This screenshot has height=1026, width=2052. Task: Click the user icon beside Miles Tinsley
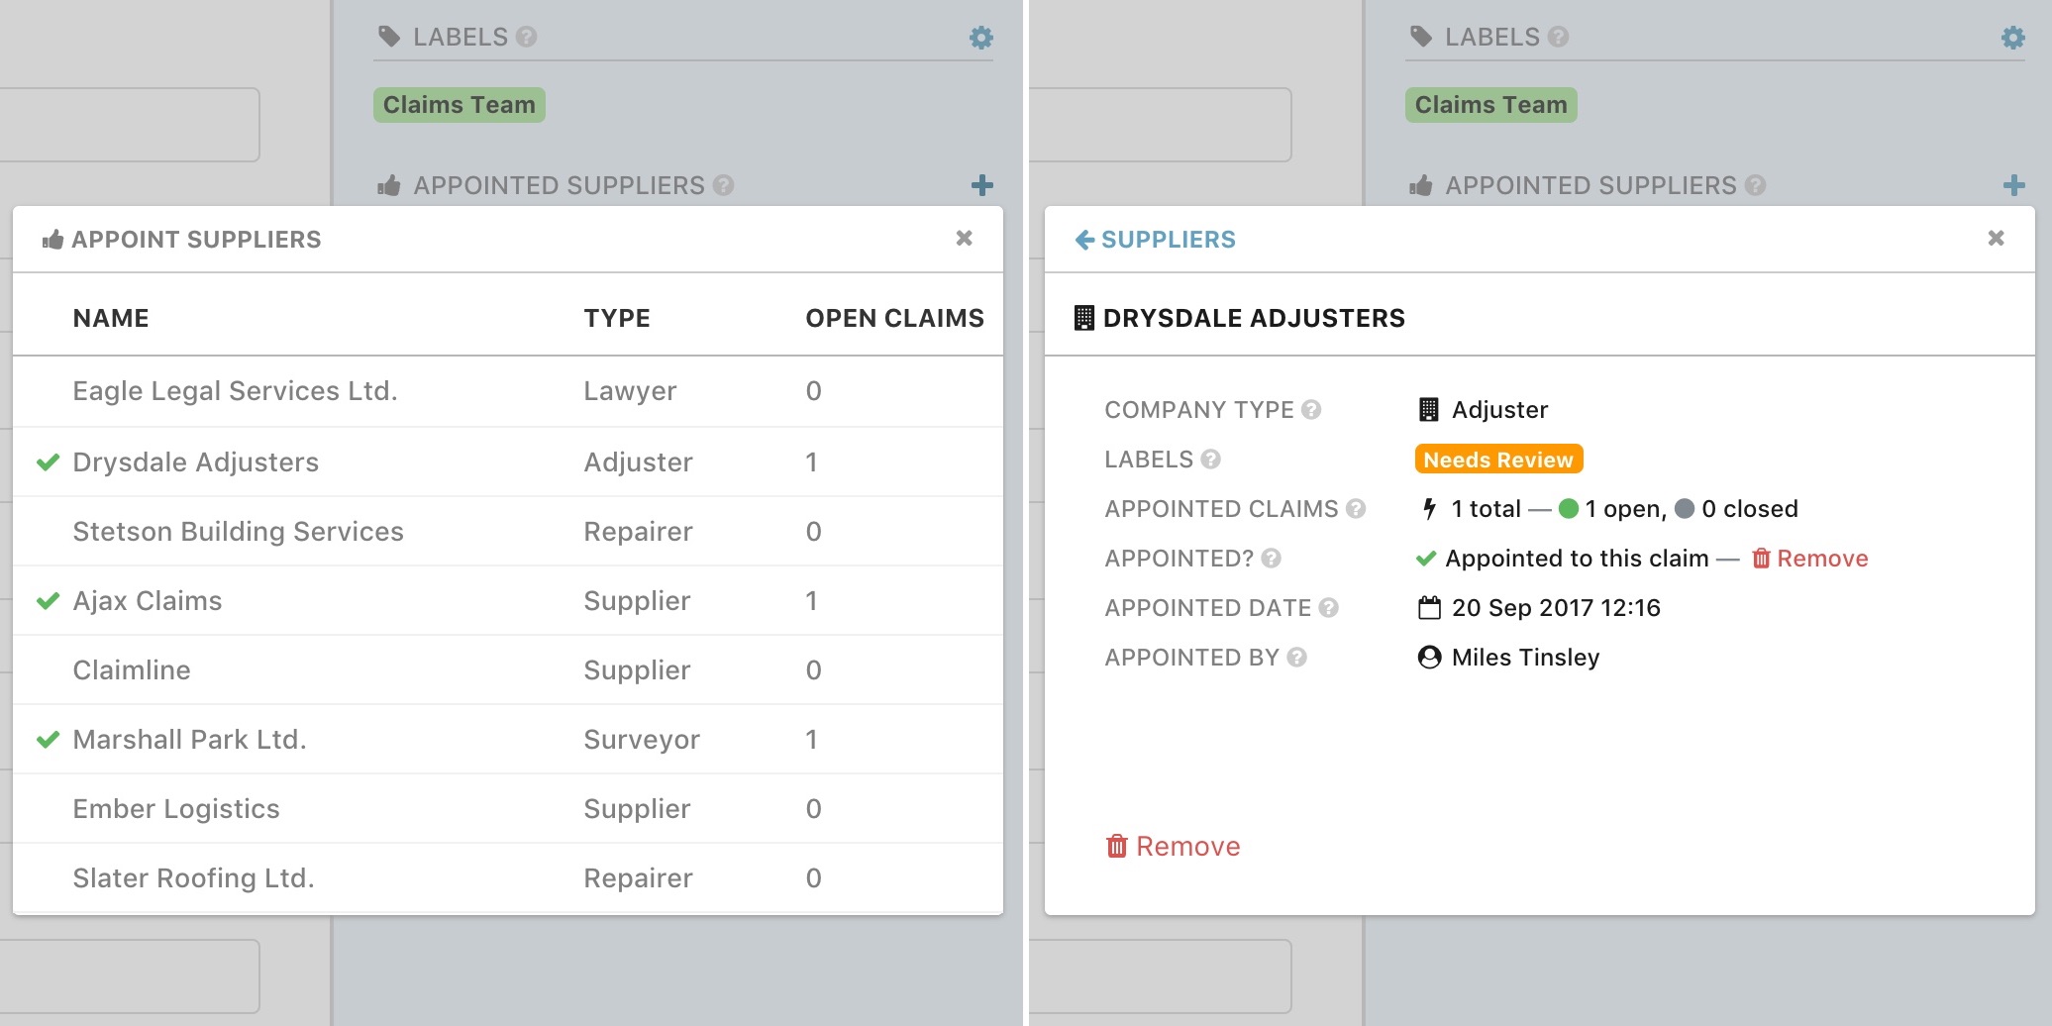[1429, 657]
